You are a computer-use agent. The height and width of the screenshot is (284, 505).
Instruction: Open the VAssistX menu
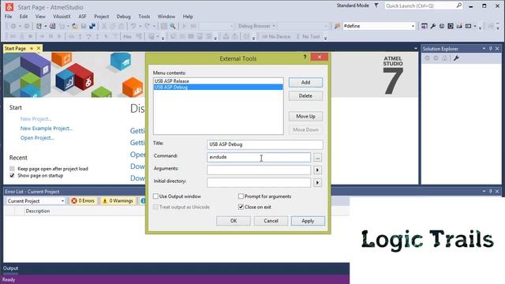(62, 17)
